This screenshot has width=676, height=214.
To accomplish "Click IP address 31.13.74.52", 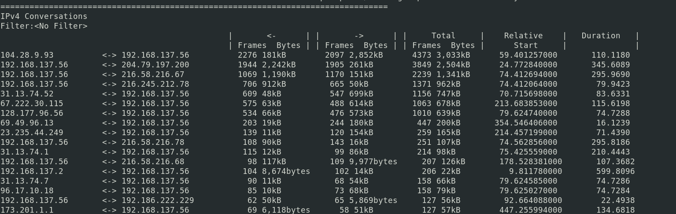I will tap(27, 94).
